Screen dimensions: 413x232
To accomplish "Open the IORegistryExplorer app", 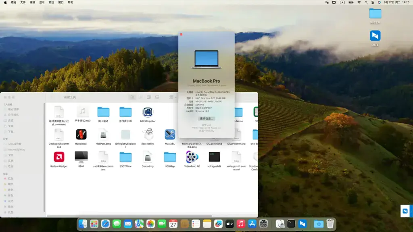I will [125, 135].
